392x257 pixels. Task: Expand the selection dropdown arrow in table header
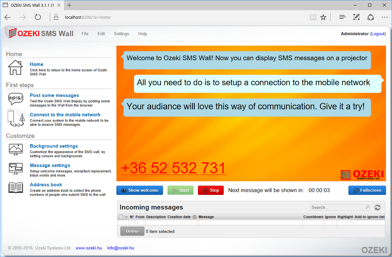pyautogui.click(x=126, y=217)
